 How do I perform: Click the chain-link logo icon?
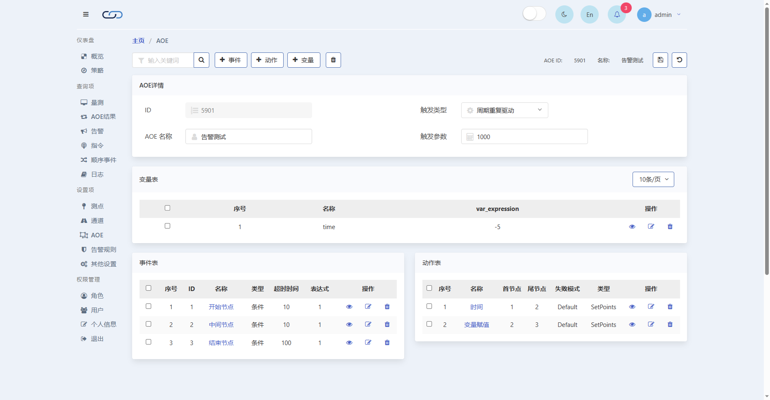(x=112, y=15)
